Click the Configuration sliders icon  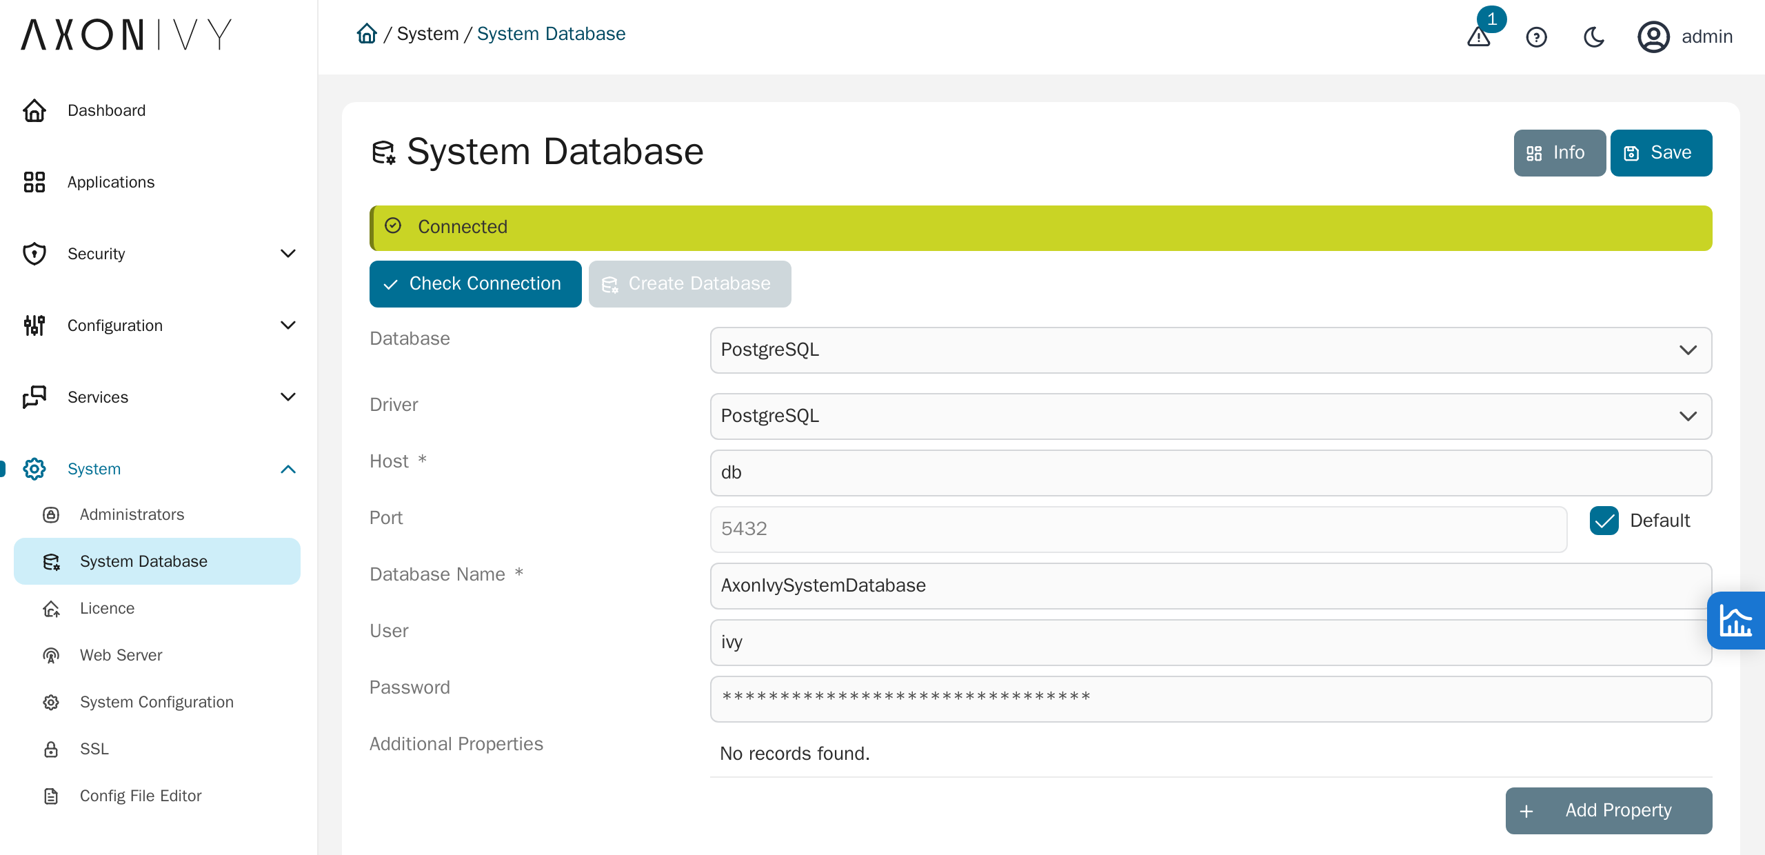pos(34,325)
